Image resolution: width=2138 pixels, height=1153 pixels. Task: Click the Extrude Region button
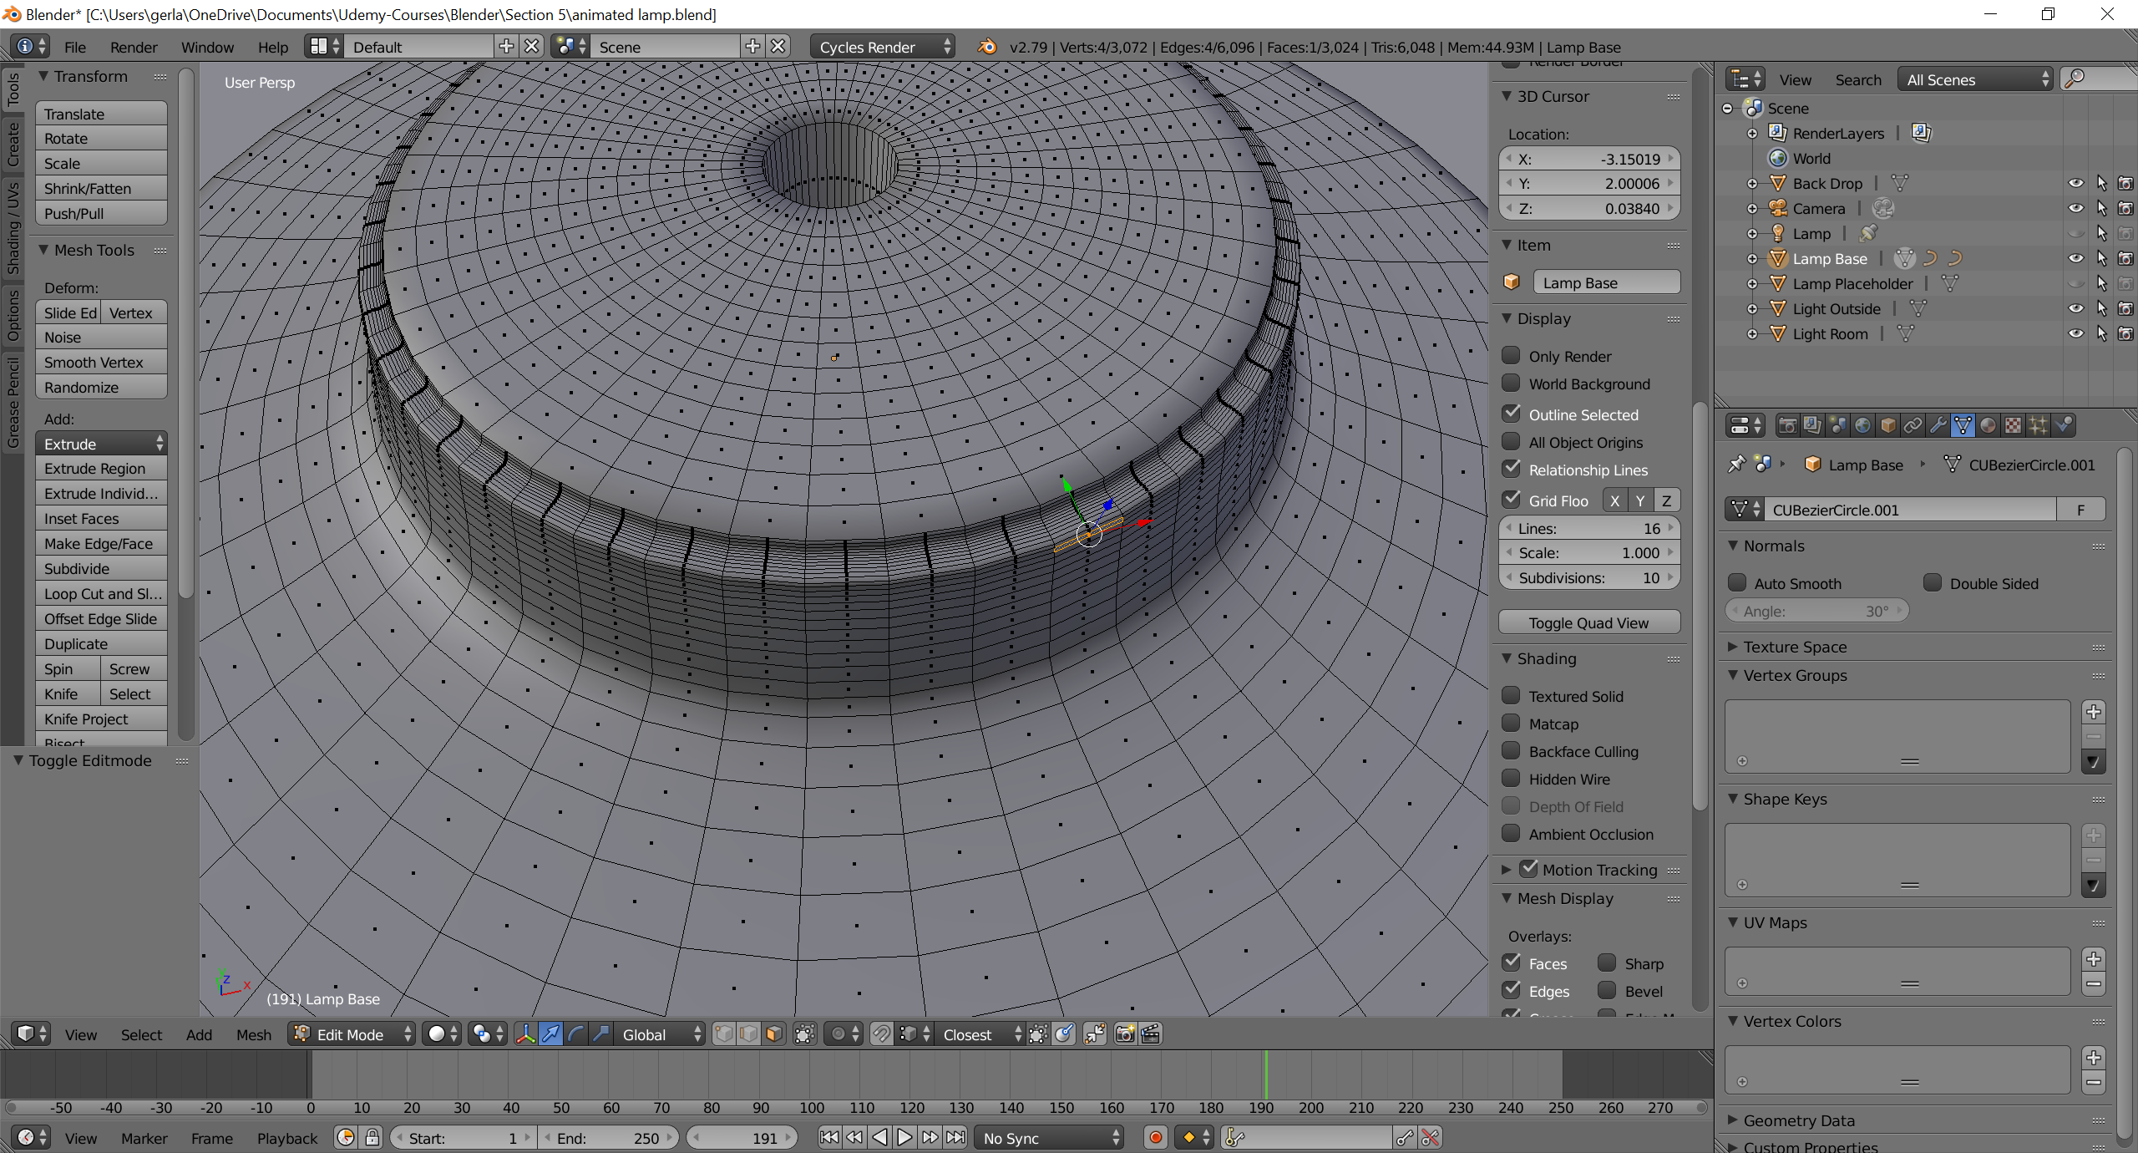click(101, 468)
